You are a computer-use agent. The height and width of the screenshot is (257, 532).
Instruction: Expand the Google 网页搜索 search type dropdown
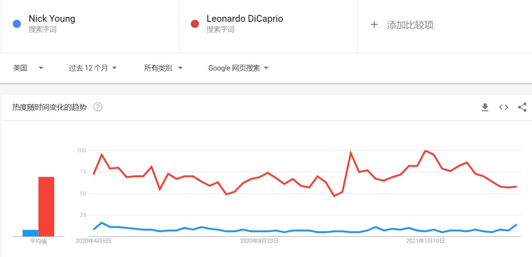[238, 68]
